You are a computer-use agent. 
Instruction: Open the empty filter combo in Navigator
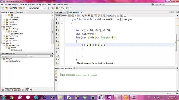[x=38, y=56]
